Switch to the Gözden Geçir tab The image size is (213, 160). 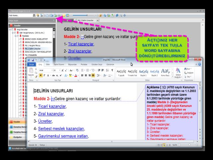(x=97, y=64)
